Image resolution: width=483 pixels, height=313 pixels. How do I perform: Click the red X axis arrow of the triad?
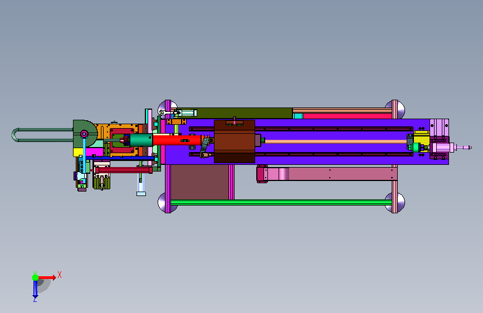(47, 277)
